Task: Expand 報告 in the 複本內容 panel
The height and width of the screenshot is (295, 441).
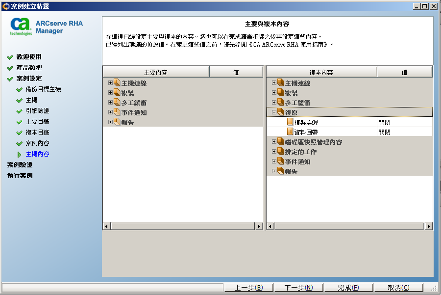Action: tap(274, 171)
